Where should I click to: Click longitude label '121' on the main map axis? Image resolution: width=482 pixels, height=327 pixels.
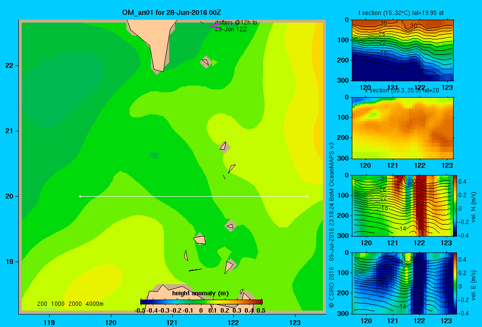(x=172, y=322)
